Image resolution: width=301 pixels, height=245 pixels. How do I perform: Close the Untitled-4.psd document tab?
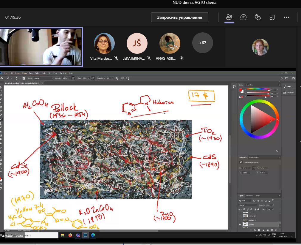click(x=42, y=83)
